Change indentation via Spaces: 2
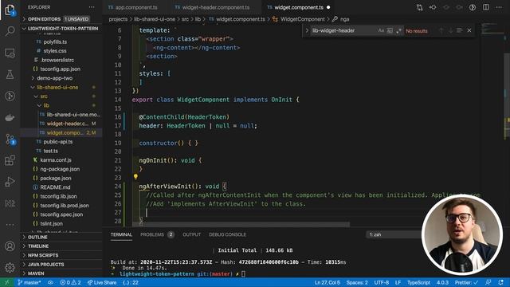This screenshot has width=510, height=287. (357, 282)
